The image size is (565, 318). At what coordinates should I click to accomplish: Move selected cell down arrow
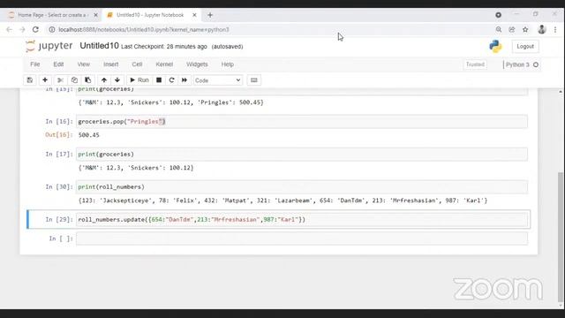click(117, 80)
